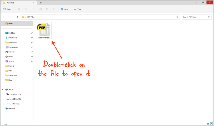Click the pin icon beside Documents
Image resolution: width=214 pixels, height=126 pixels.
click(32, 47)
